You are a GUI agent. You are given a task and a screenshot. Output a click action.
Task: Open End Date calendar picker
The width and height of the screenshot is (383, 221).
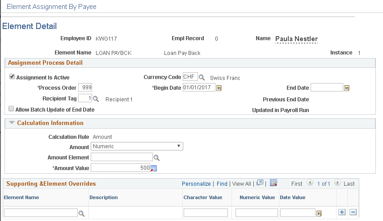coord(347,88)
